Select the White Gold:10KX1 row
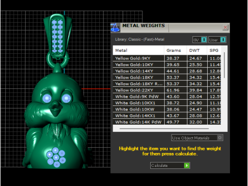Image resolution: width=248 pixels, height=186 pixels. 167,103
